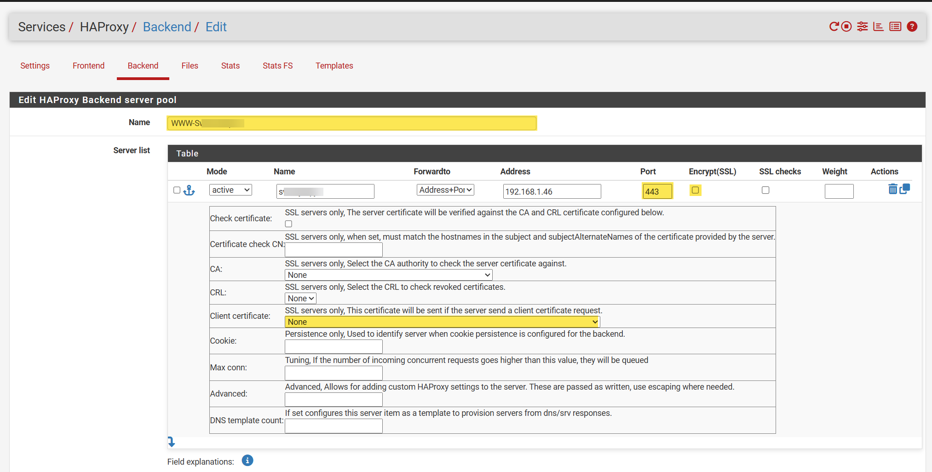Image resolution: width=932 pixels, height=472 pixels.
Task: Switch to the Templates tab
Action: click(x=334, y=66)
